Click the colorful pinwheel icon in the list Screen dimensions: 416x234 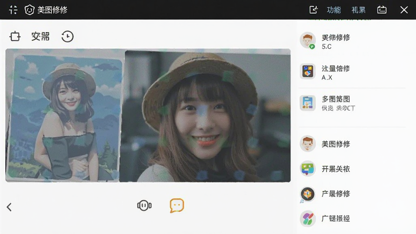[x=308, y=219]
